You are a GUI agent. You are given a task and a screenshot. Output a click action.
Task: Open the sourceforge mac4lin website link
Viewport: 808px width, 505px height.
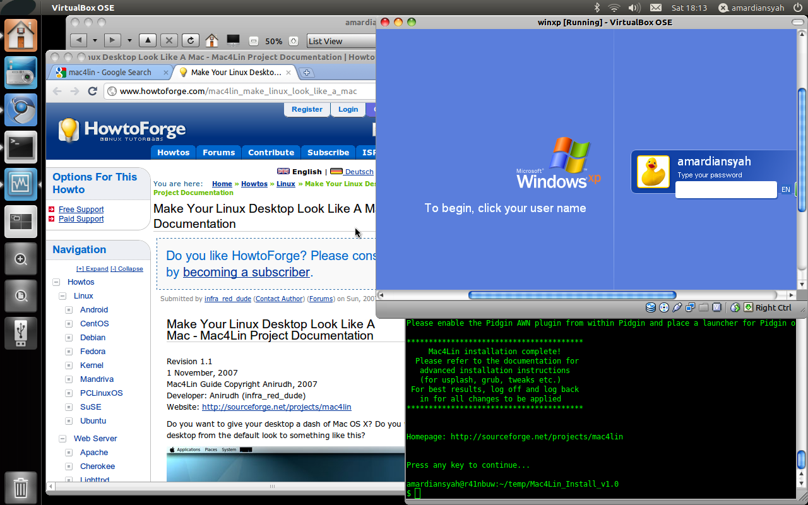coord(276,407)
